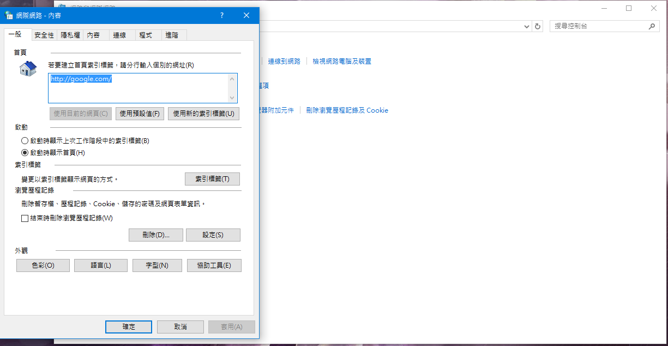Enable 結束時刪除瀏覽歷程記錄 checkbox
Image resolution: width=668 pixels, height=346 pixels.
coord(25,218)
